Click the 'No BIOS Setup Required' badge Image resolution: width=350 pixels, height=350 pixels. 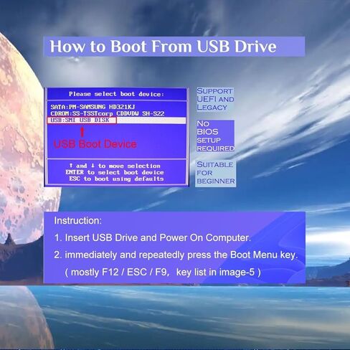215,136
